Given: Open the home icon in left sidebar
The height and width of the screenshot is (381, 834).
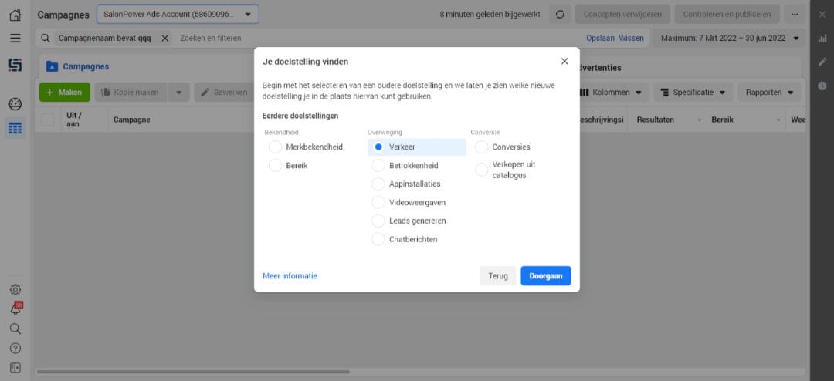Looking at the screenshot, I should (15, 15).
